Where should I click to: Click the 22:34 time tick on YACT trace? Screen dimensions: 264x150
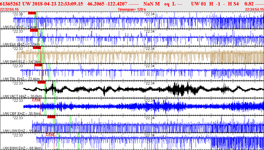tap(150, 83)
